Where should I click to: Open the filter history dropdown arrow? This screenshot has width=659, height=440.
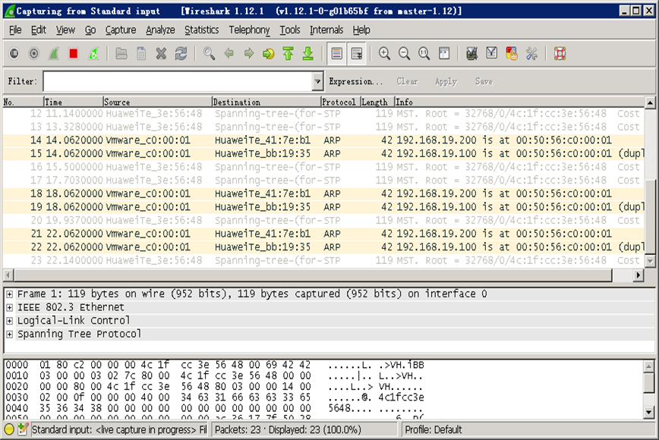coord(317,81)
